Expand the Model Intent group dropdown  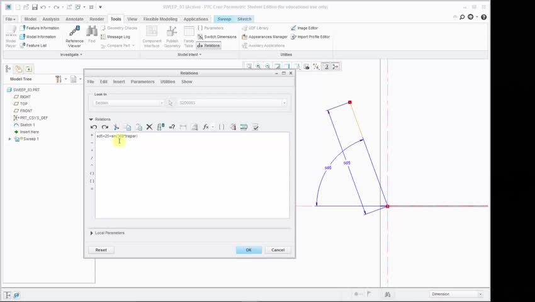pyautogui.click(x=189, y=55)
